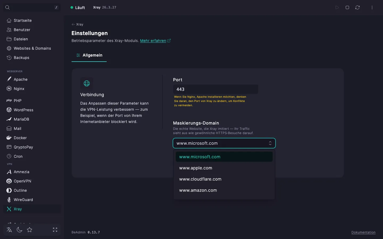Screen dimensions: 383x239
Task: Switch to the Allgemein tab
Action: (x=89, y=55)
